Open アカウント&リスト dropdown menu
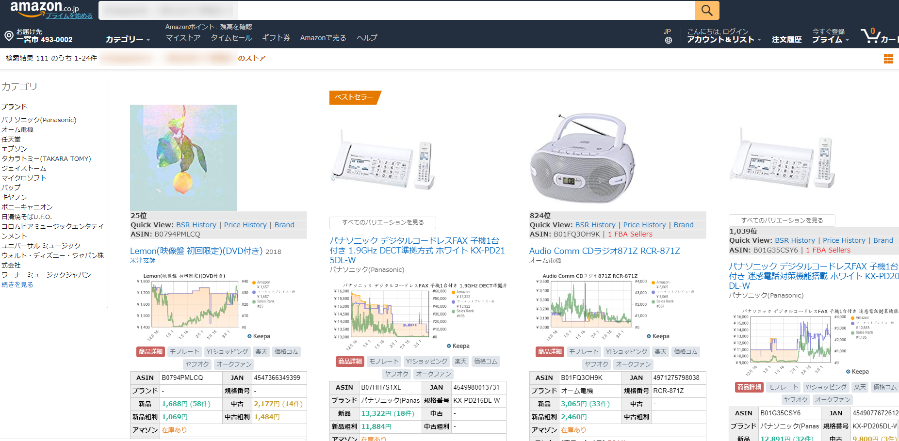 (723, 39)
